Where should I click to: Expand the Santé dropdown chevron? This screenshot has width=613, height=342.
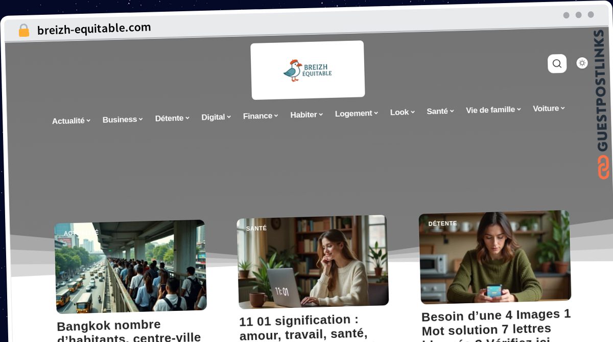click(452, 111)
